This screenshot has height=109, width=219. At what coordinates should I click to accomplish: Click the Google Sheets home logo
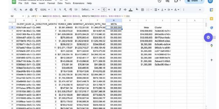click(x=14, y=1)
